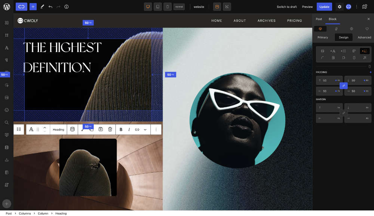This screenshot has height=216, width=374.
Task: Close the block settings sidebar
Action: pos(368,19)
